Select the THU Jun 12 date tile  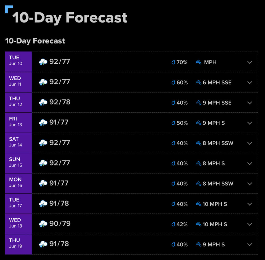click(x=18, y=102)
